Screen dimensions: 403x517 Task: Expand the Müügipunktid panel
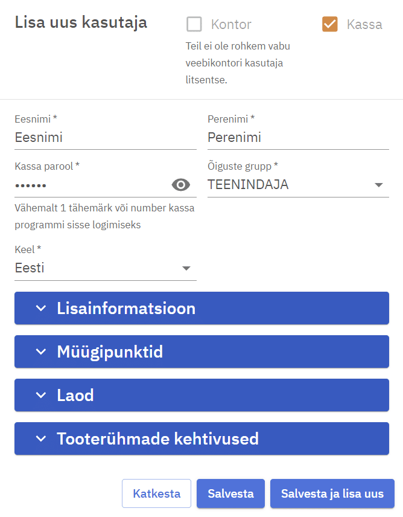click(201, 352)
